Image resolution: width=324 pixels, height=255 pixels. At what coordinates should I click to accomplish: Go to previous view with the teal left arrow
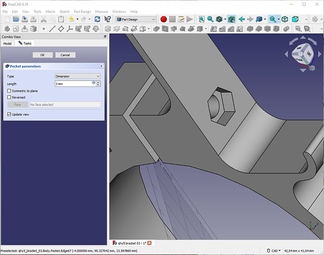click(241, 19)
